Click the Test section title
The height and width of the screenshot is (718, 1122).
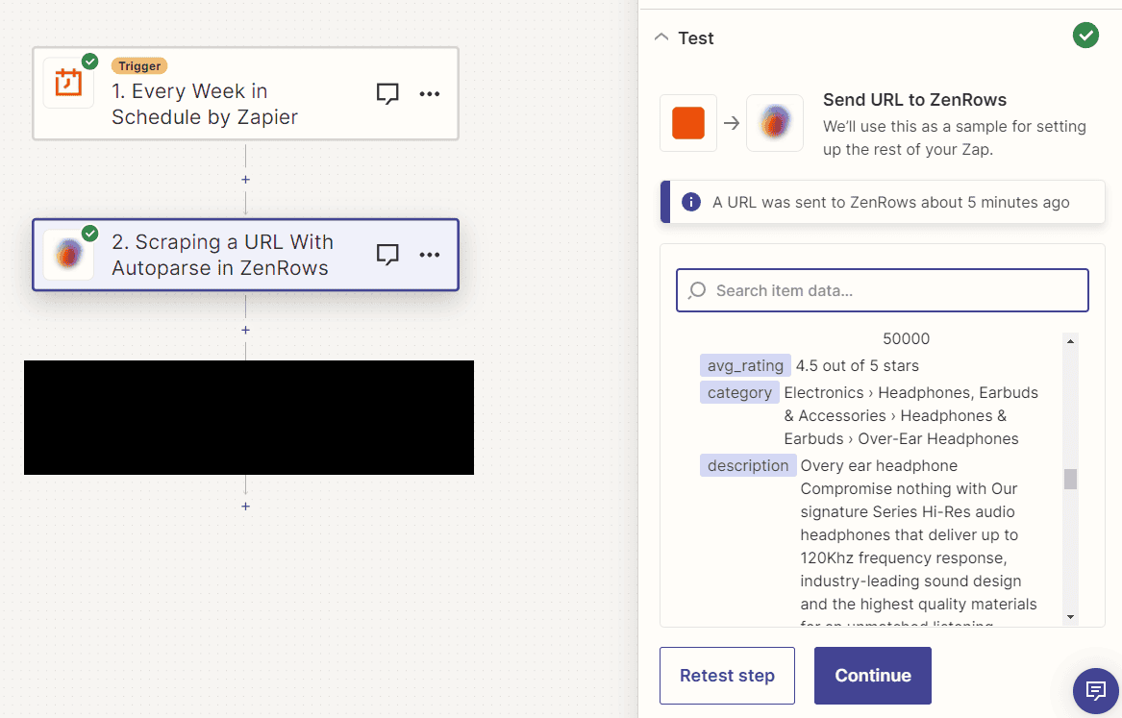(x=695, y=37)
